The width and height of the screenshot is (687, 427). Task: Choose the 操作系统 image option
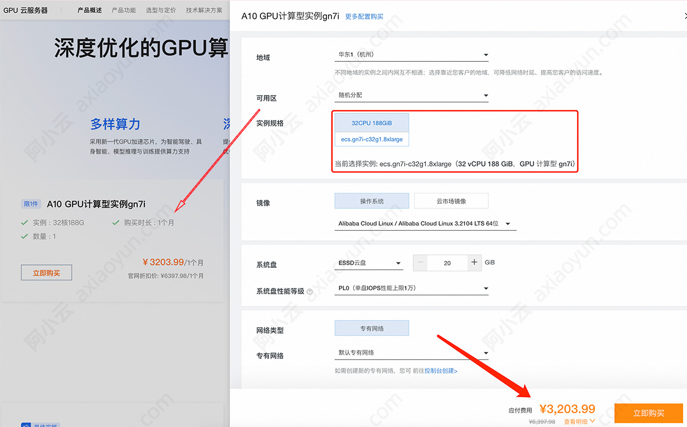[x=372, y=201]
